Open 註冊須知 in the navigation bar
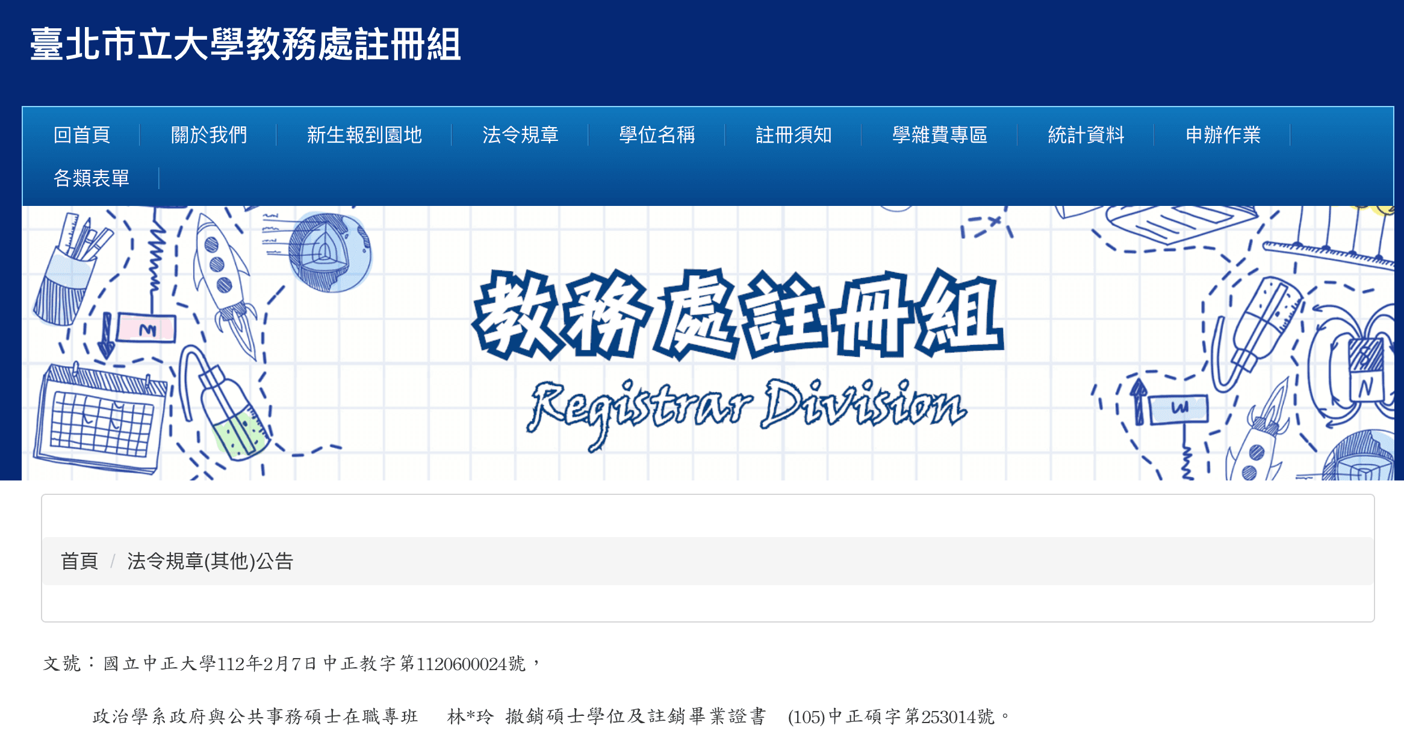 tap(794, 135)
